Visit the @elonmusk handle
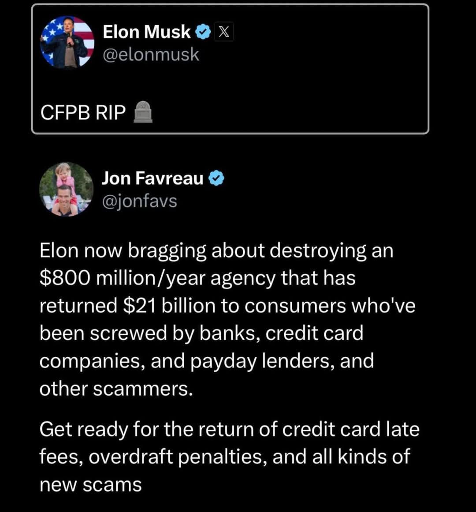Viewport: 476px width, 512px height. [151, 54]
